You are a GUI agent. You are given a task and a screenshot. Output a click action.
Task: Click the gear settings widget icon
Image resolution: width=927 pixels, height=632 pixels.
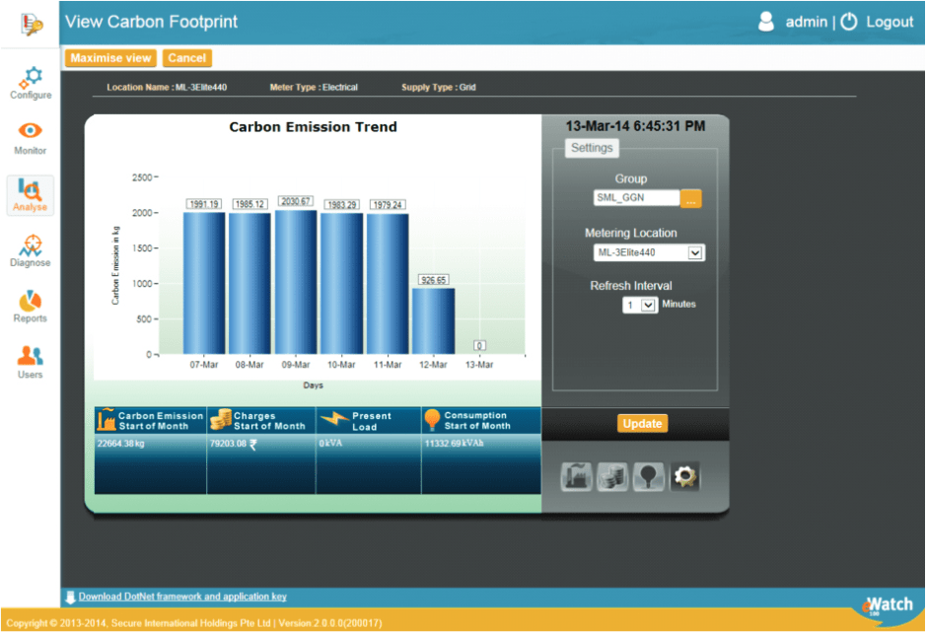(x=684, y=477)
